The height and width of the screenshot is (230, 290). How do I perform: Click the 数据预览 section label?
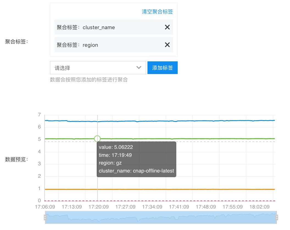[16, 159]
